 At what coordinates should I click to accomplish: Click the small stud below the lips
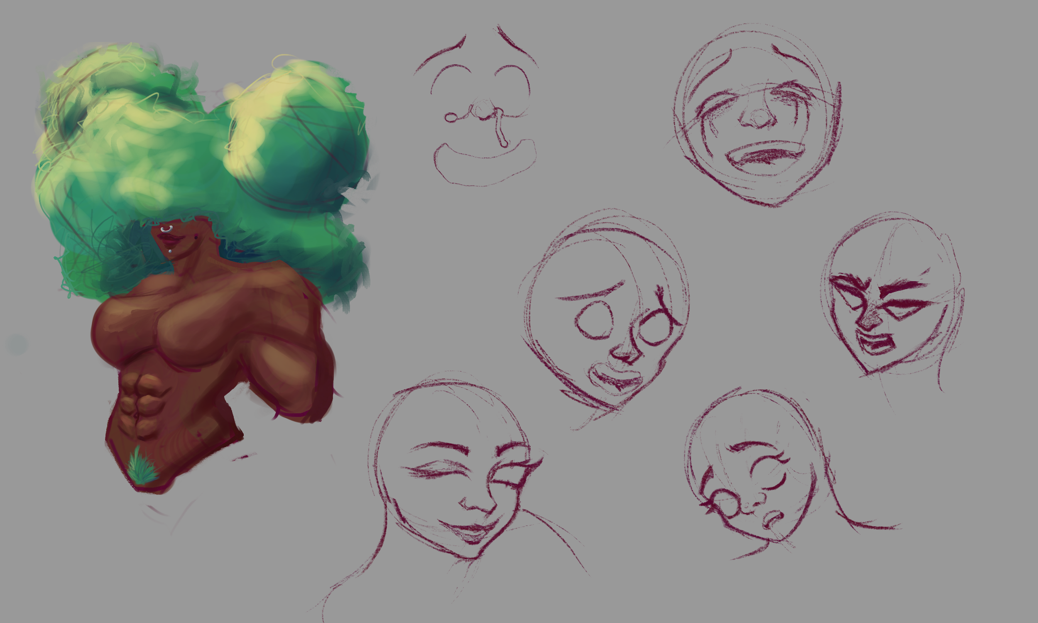click(170, 251)
